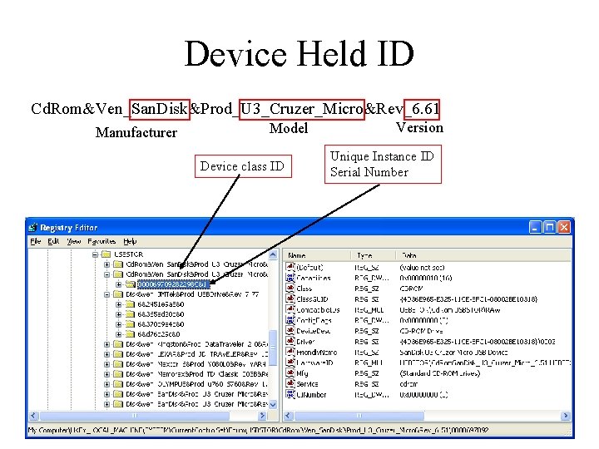Click the Mfg string value icon
The image size is (599, 449).
(290, 373)
